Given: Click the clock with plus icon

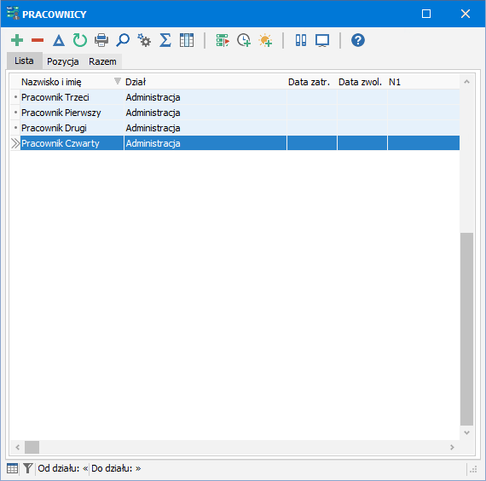Looking at the screenshot, I should (244, 40).
